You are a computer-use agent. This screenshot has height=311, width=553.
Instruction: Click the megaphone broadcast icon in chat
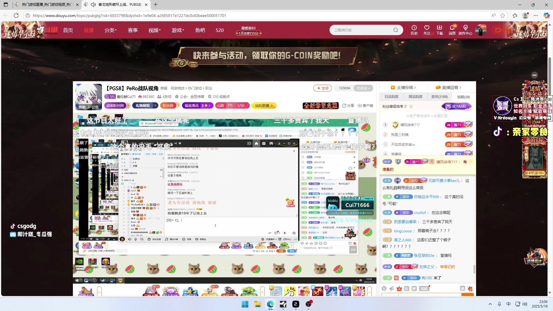coord(392,289)
